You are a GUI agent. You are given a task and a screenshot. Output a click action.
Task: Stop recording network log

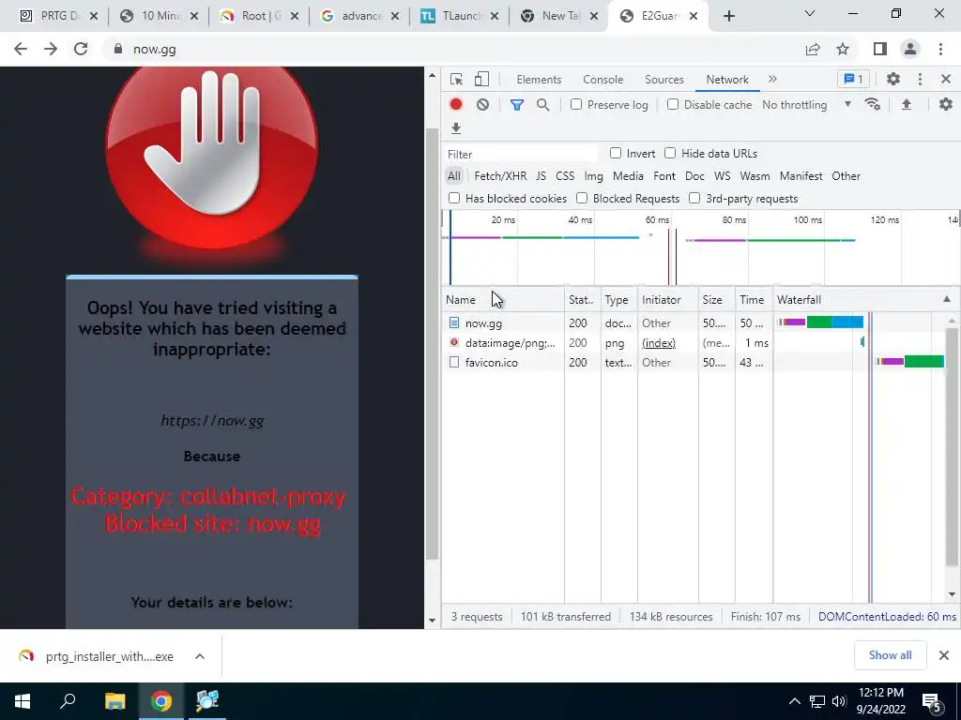pos(456,105)
